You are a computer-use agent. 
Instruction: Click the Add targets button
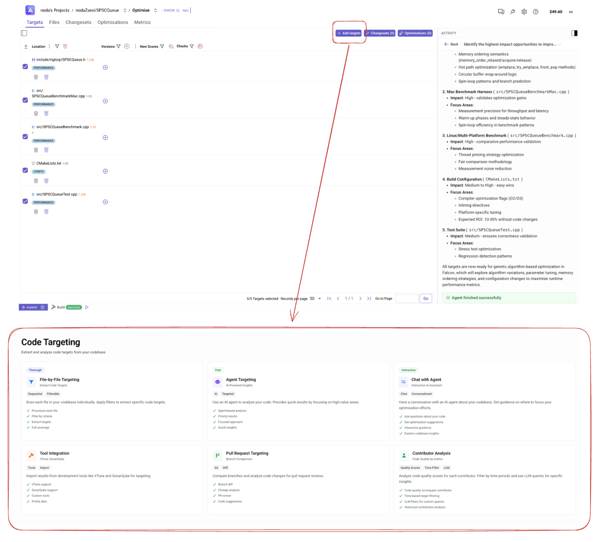coord(348,33)
